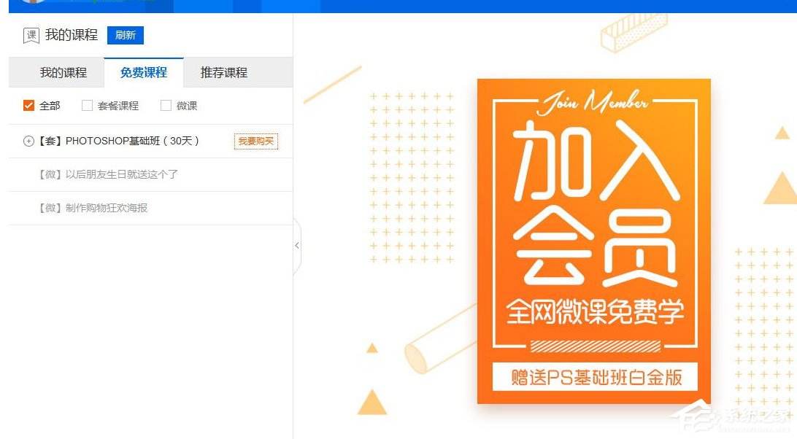Click the 我要购买 purchase button
The width and height of the screenshot is (797, 439).
point(256,141)
